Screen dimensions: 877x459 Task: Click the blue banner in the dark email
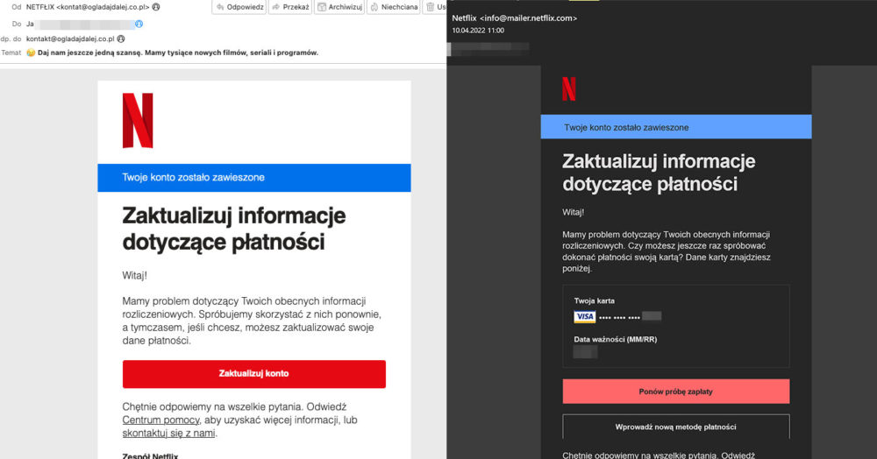pos(675,127)
